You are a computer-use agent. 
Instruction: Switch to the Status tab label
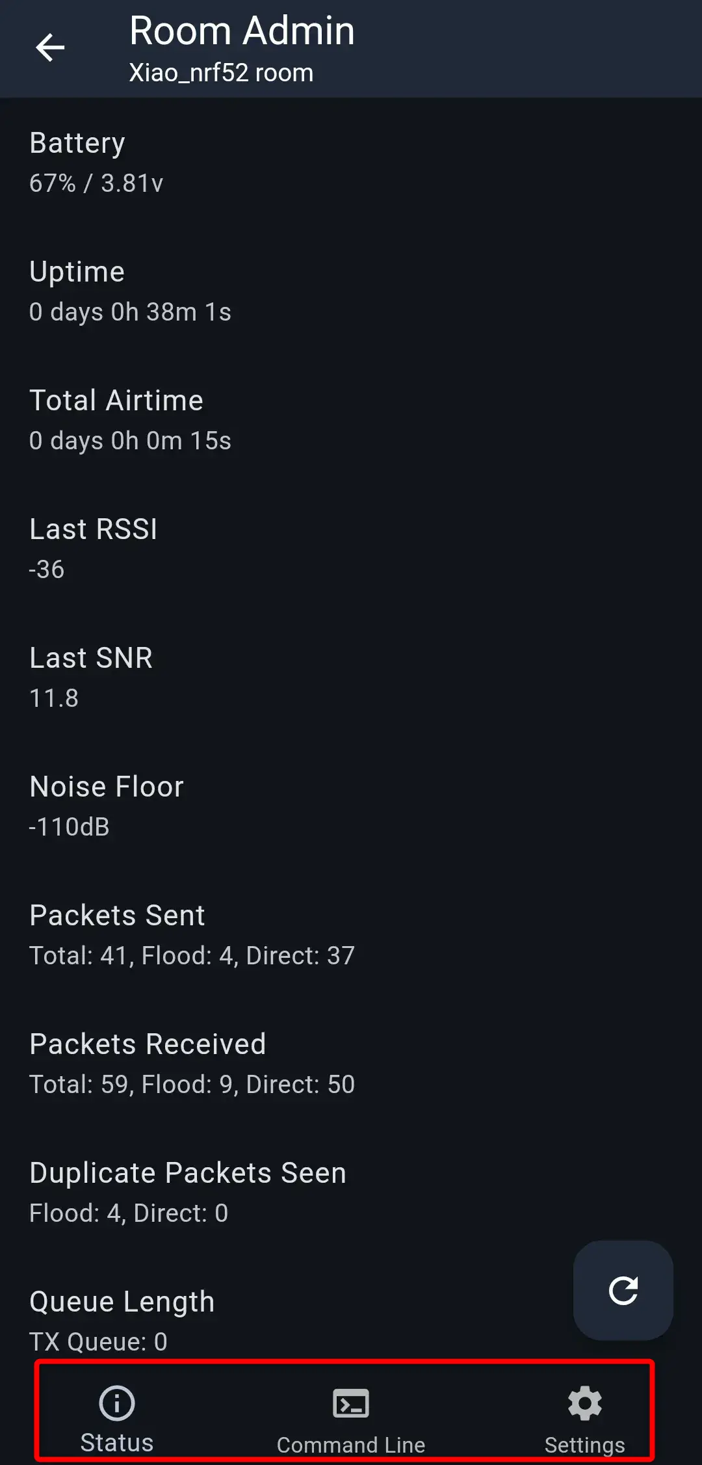point(117,1442)
